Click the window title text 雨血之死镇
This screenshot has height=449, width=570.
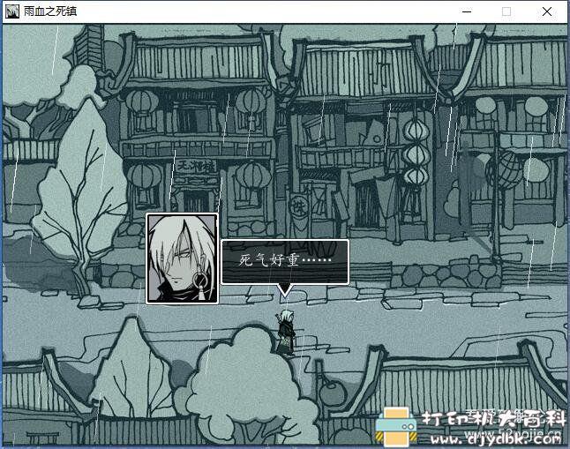coord(50,11)
